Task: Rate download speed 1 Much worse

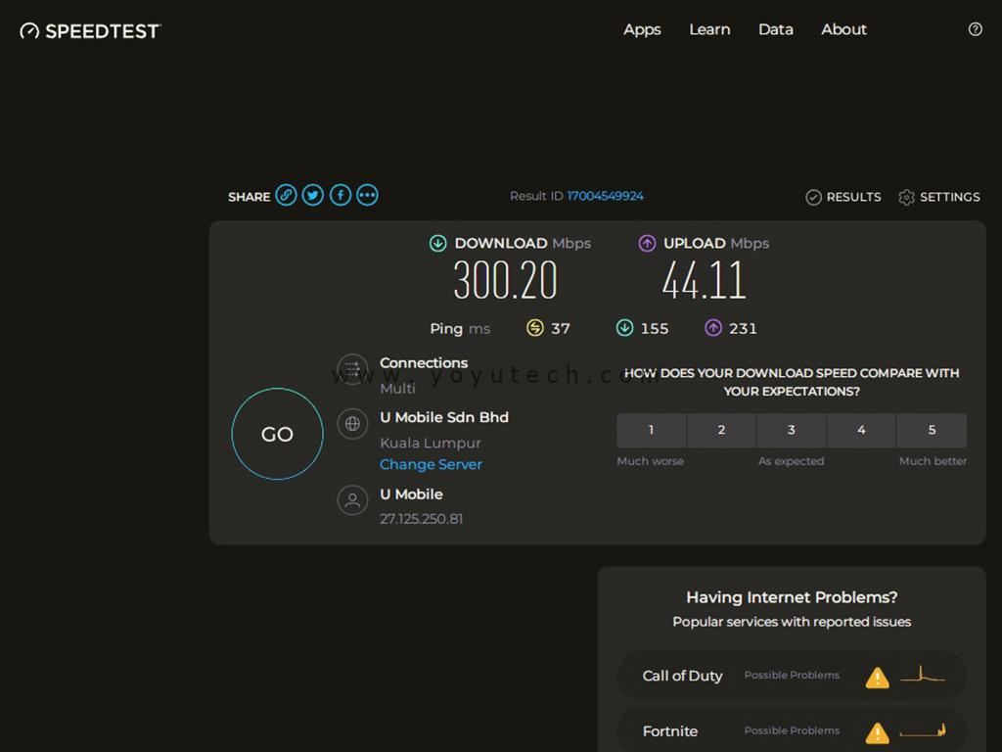Action: pos(651,430)
